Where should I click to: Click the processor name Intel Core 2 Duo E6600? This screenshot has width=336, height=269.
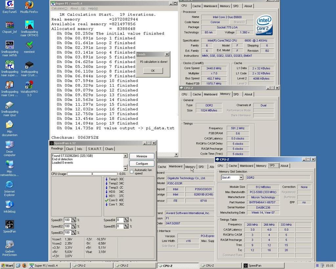pos(227,17)
